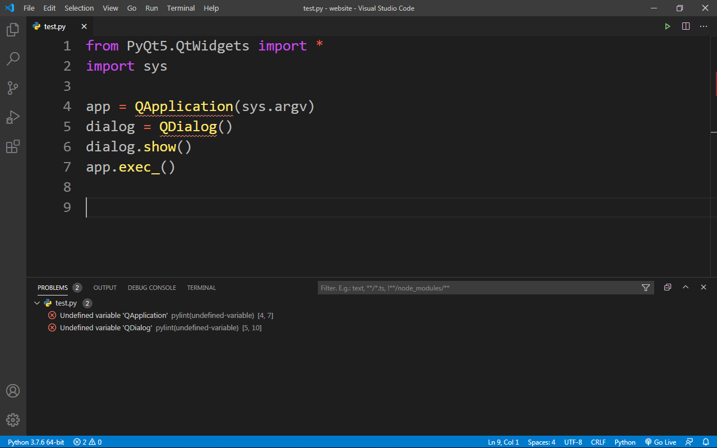Open the Manage gear icon
717x448 pixels.
click(x=12, y=419)
